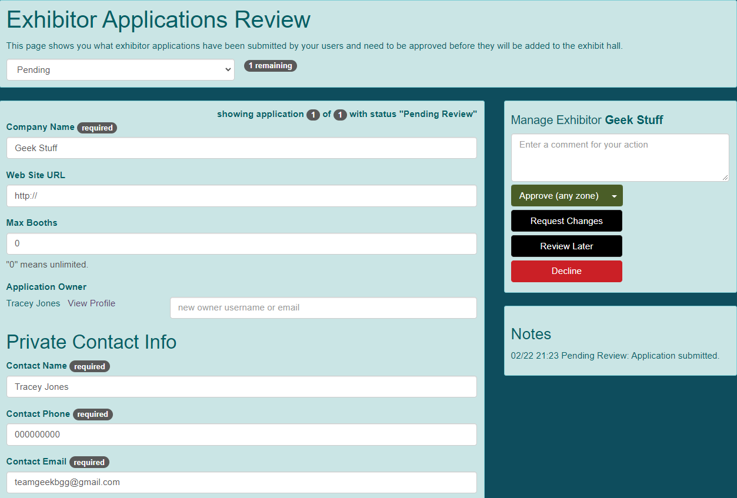
Task: Click the '1 remaining' badge
Action: point(271,66)
